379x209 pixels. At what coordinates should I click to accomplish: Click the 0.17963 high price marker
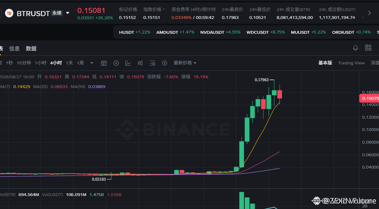click(x=261, y=80)
